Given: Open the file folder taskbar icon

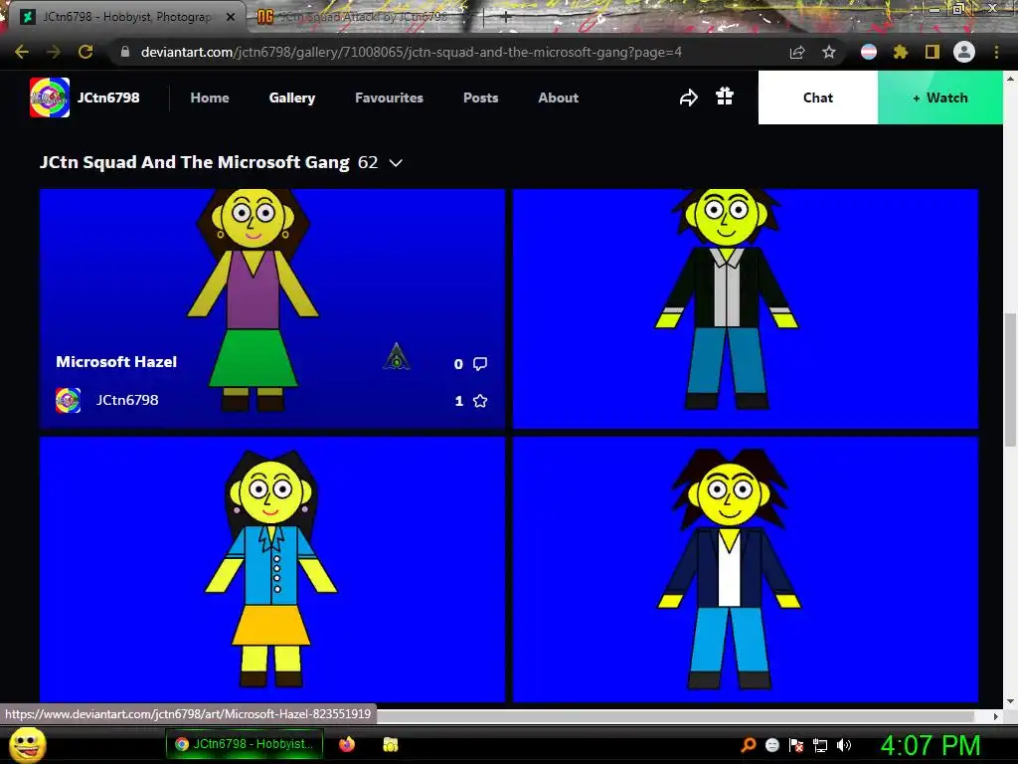Looking at the screenshot, I should pyautogui.click(x=390, y=744).
